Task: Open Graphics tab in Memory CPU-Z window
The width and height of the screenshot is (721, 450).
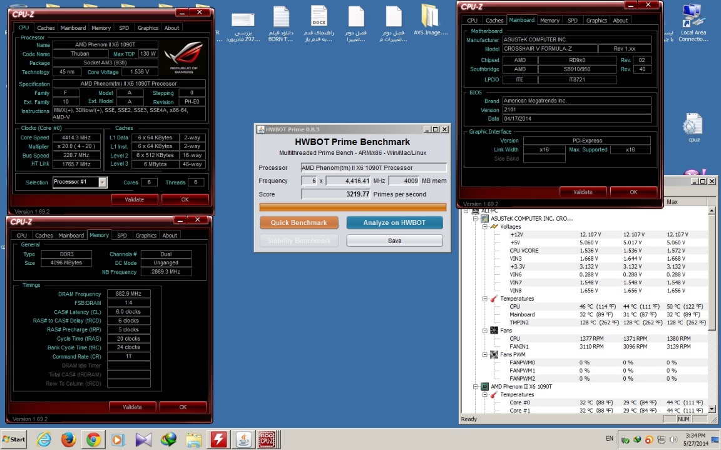Action: 146,236
